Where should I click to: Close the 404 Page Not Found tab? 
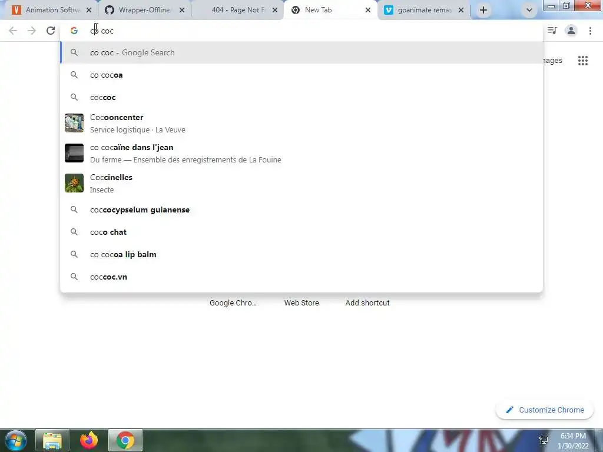click(x=275, y=10)
